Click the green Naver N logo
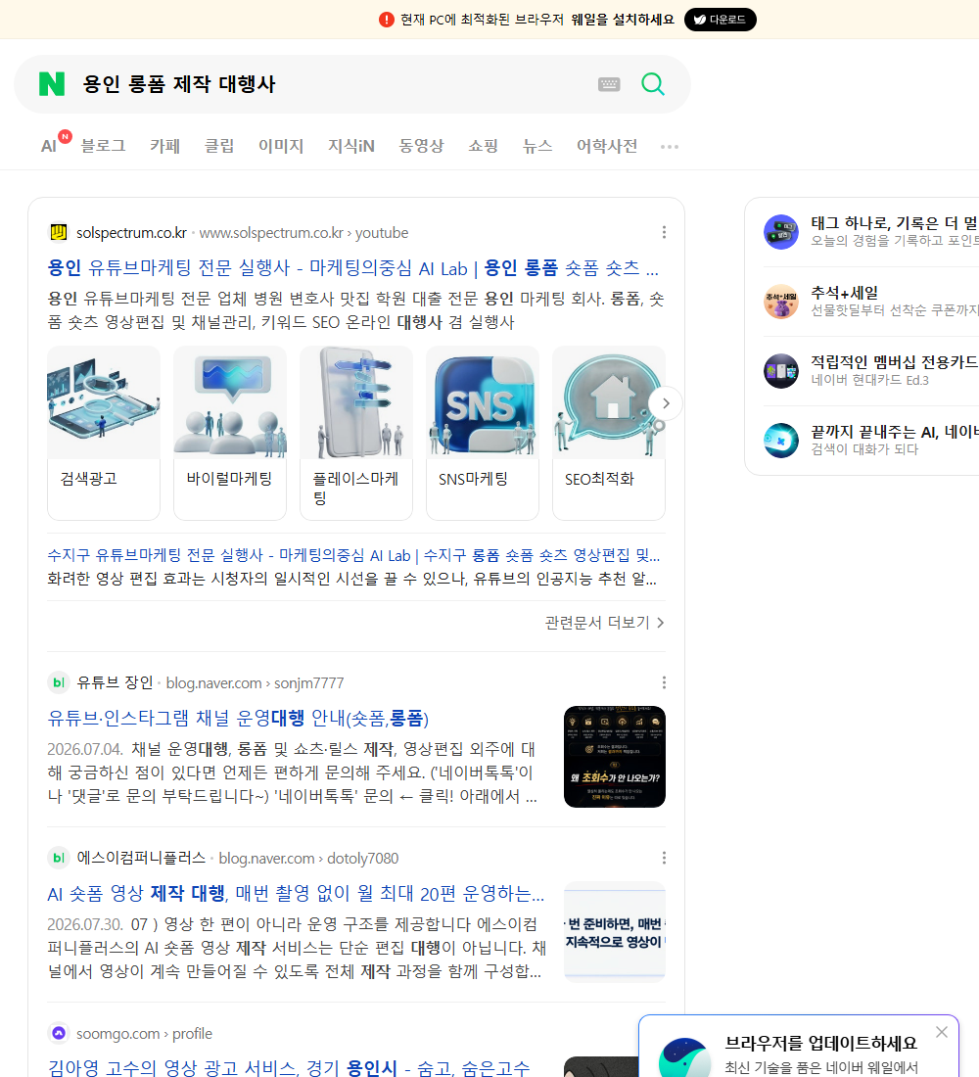 52,84
